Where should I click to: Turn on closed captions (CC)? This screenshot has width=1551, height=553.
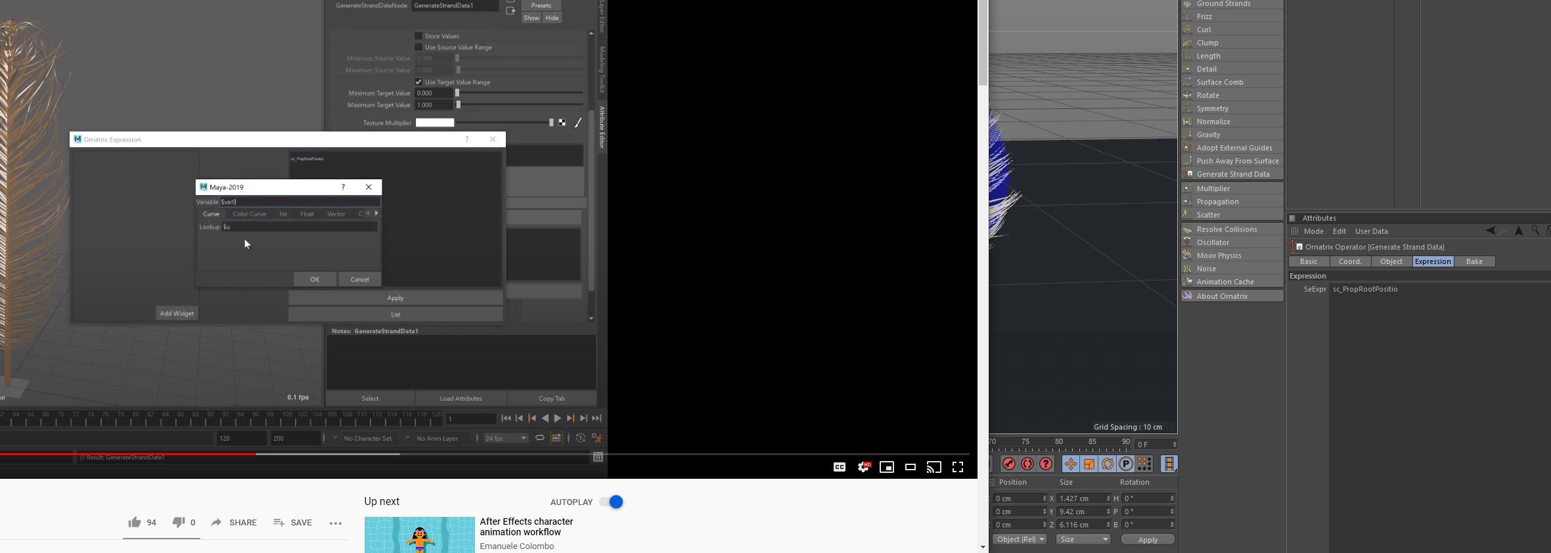point(840,467)
